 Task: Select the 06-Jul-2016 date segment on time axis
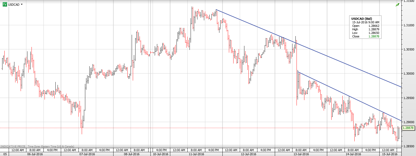(35, 154)
